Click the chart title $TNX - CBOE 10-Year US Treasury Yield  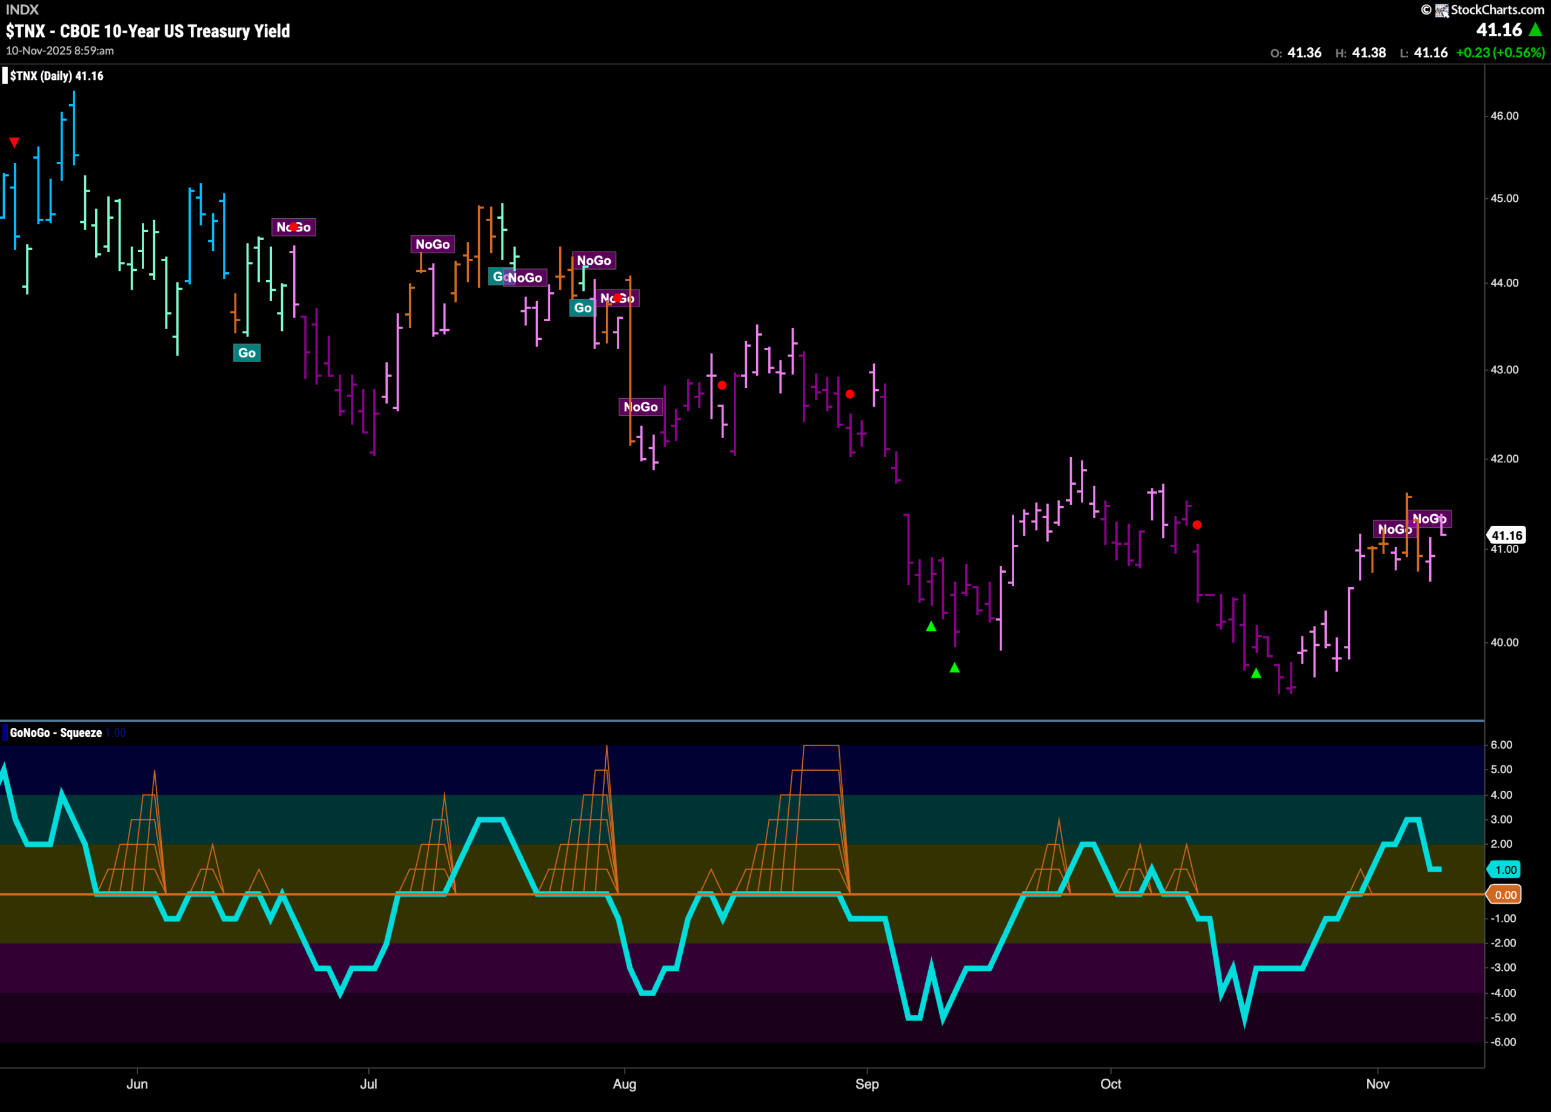click(148, 31)
